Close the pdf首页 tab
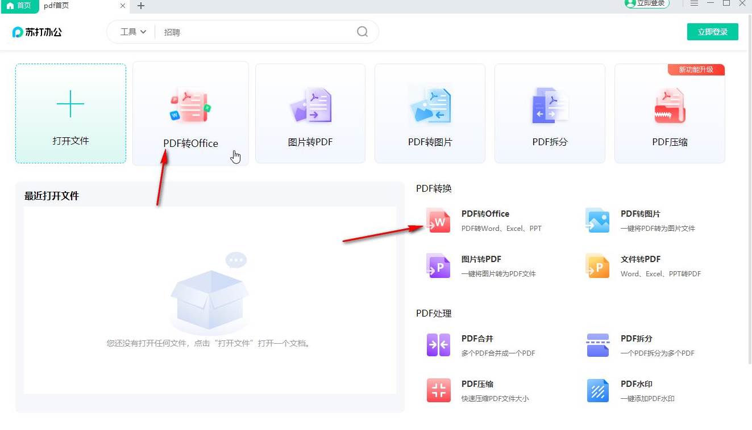This screenshot has width=752, height=430. tap(123, 6)
